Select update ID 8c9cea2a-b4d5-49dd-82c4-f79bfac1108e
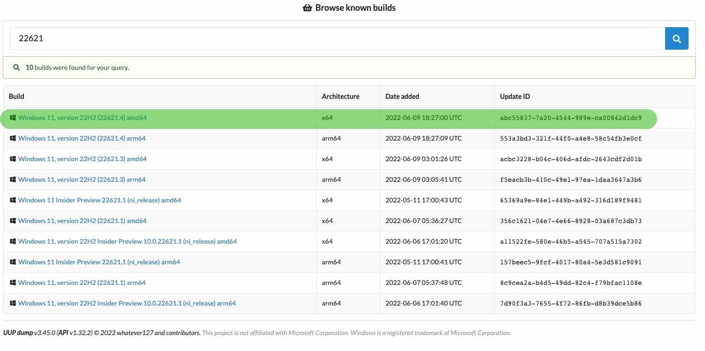The width and height of the screenshot is (705, 351). click(571, 283)
